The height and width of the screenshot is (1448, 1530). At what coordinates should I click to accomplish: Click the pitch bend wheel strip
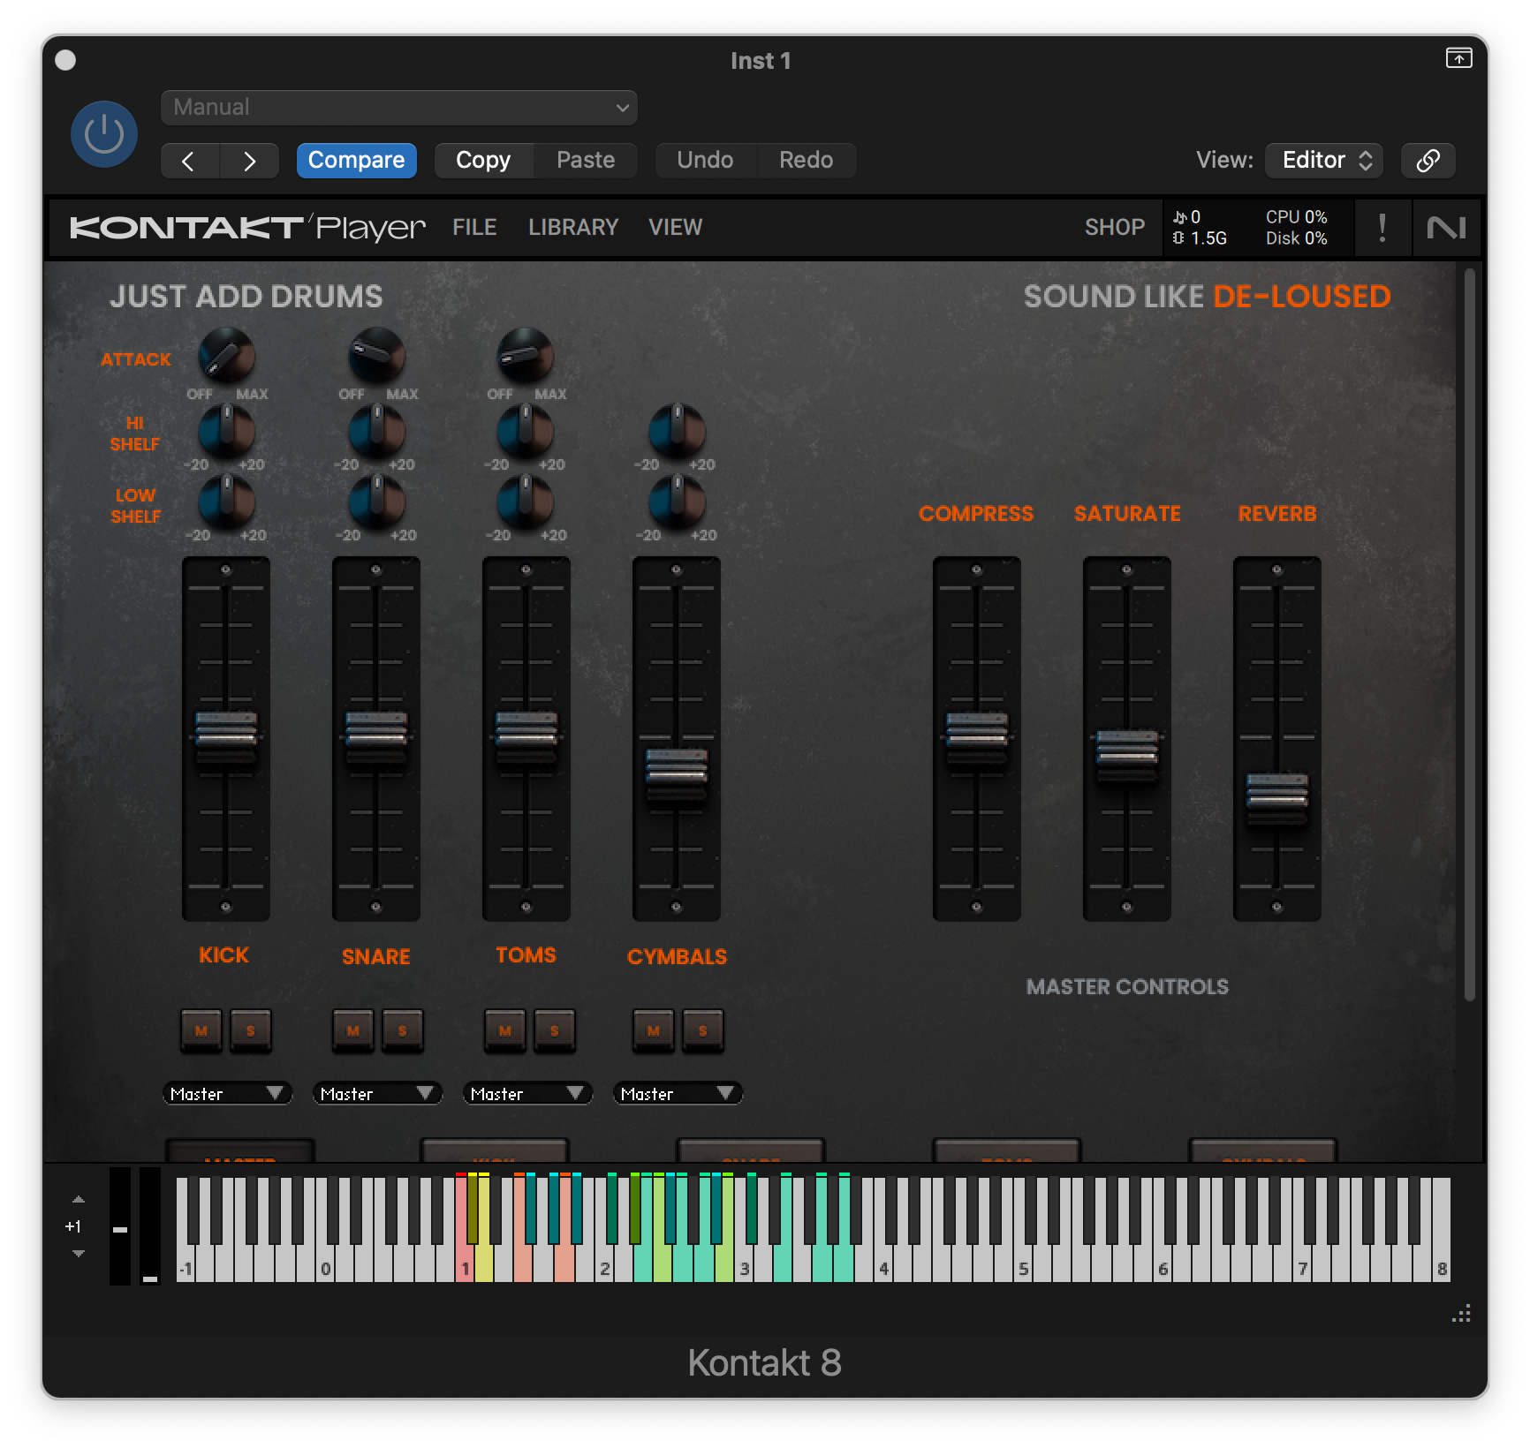tap(120, 1226)
